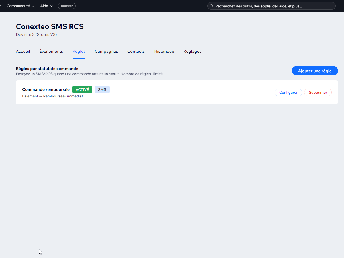This screenshot has width=344, height=258.
Task: Select the Règles tab
Action: [x=79, y=52]
